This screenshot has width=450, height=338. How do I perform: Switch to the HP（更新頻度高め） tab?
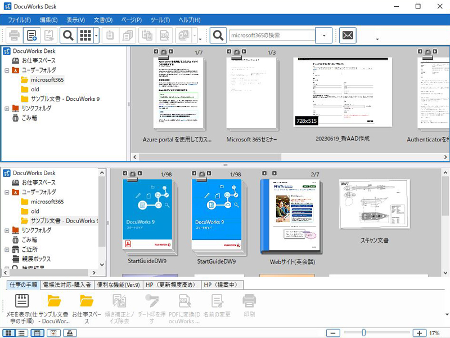click(172, 284)
